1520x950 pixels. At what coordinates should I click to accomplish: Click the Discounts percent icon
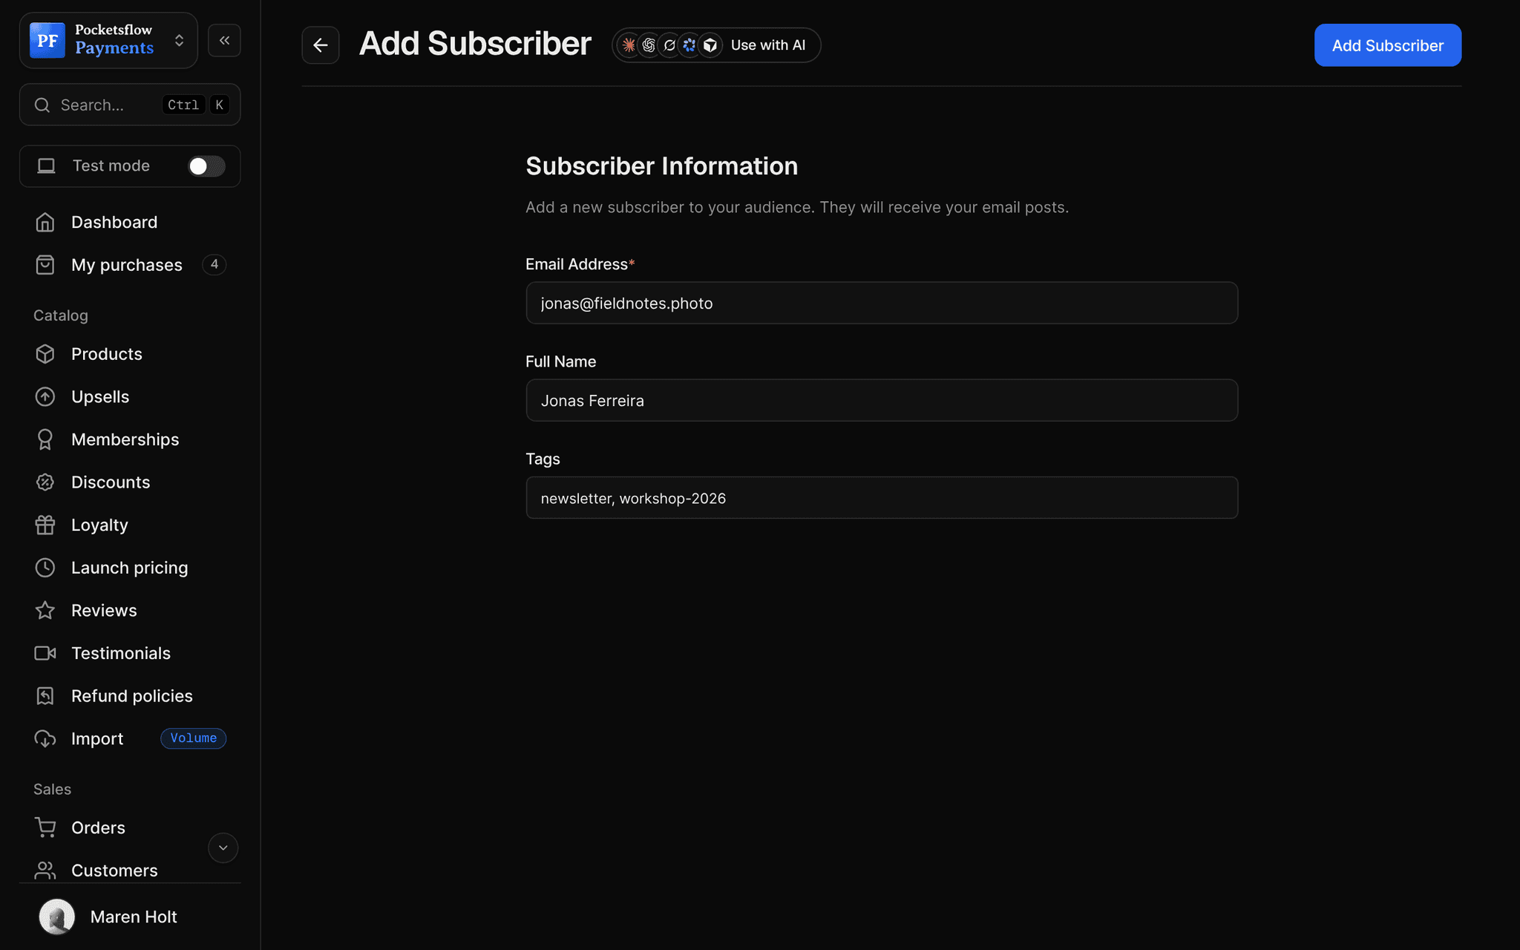point(45,482)
